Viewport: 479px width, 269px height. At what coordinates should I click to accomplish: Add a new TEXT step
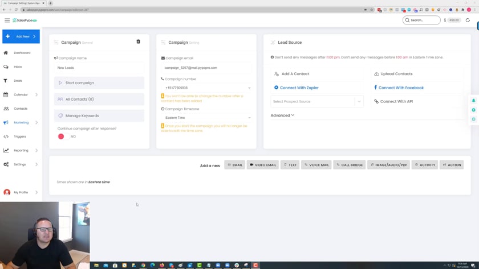pyautogui.click(x=290, y=165)
